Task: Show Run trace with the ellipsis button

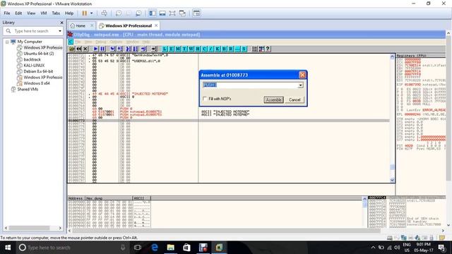Action: coord(237,49)
